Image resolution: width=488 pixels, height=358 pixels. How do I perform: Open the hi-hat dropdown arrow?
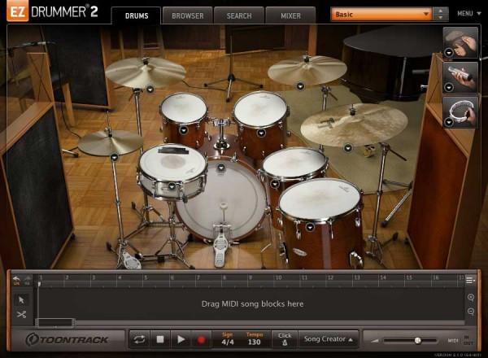(114, 157)
